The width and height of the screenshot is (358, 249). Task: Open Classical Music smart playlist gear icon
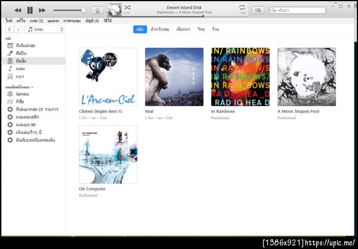[x=10, y=117]
